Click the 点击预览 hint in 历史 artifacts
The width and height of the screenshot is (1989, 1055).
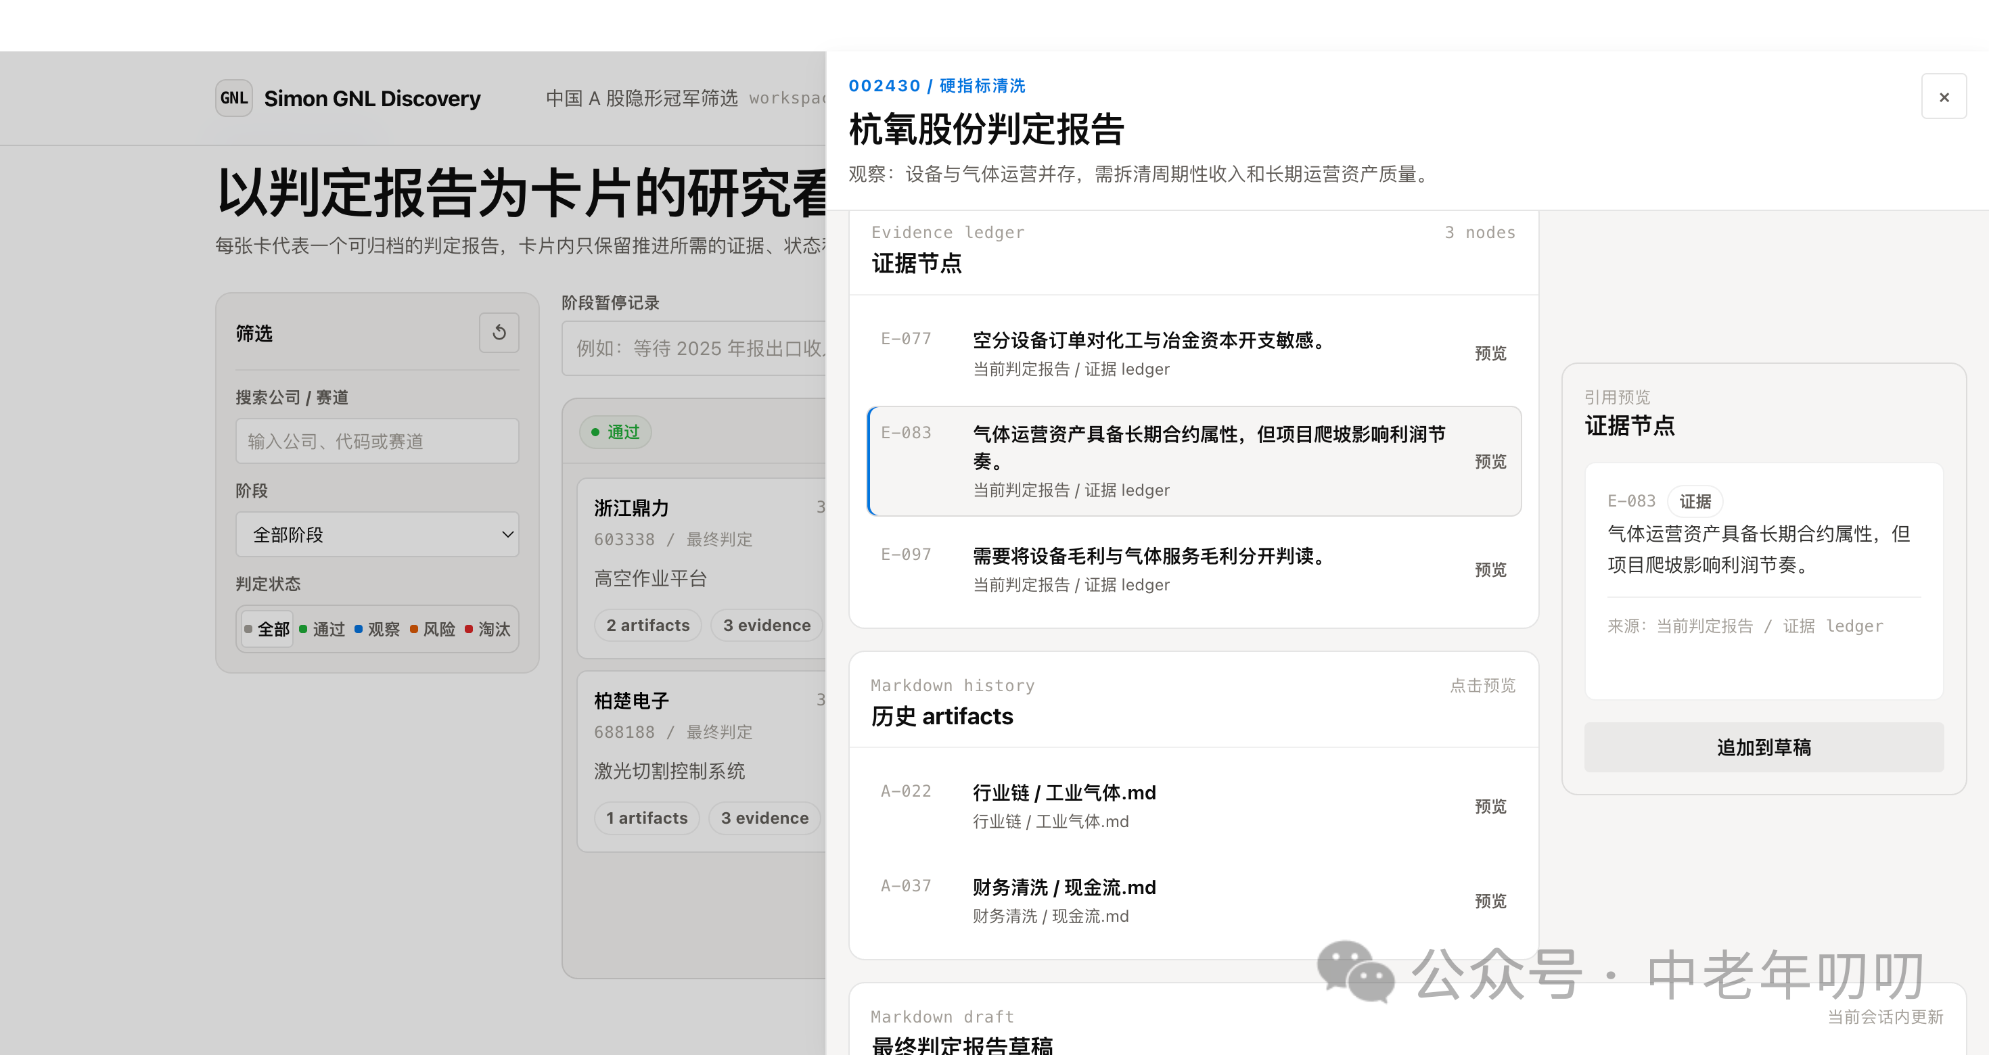[1482, 685]
